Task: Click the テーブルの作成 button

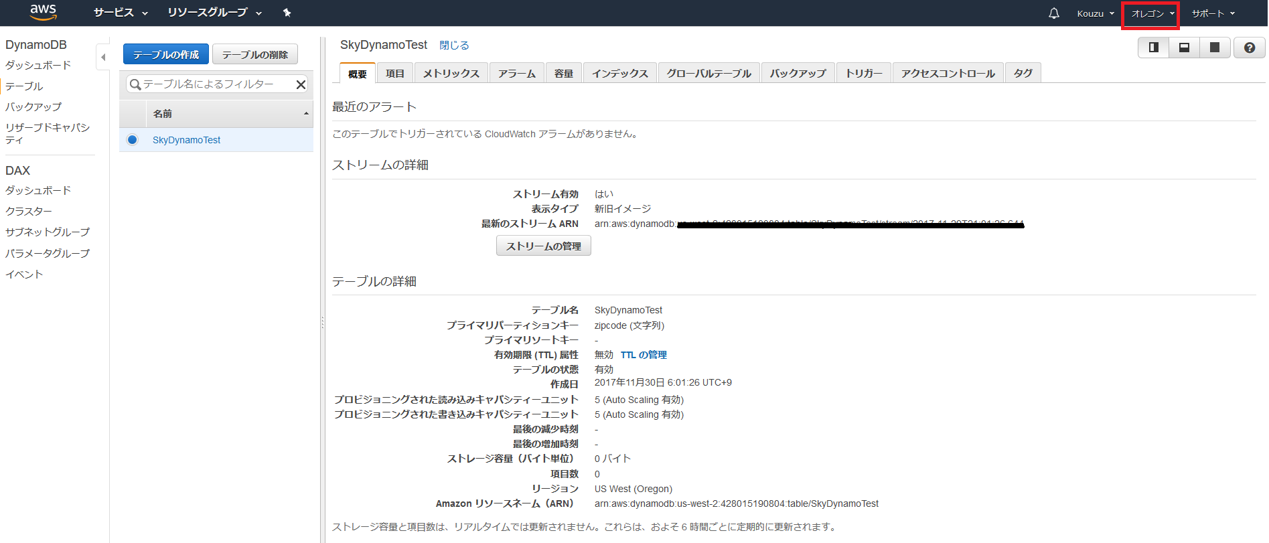Action: (166, 54)
